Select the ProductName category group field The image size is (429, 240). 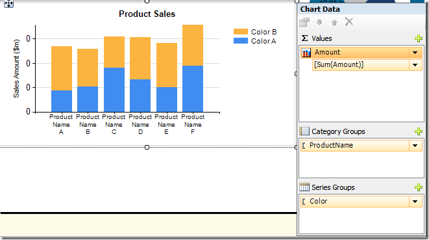[x=355, y=146]
